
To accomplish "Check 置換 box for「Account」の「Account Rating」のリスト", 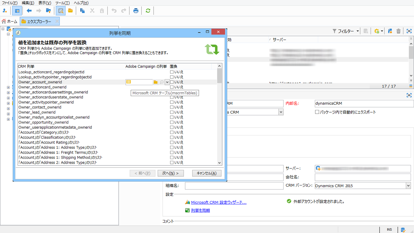I will coord(172,142).
